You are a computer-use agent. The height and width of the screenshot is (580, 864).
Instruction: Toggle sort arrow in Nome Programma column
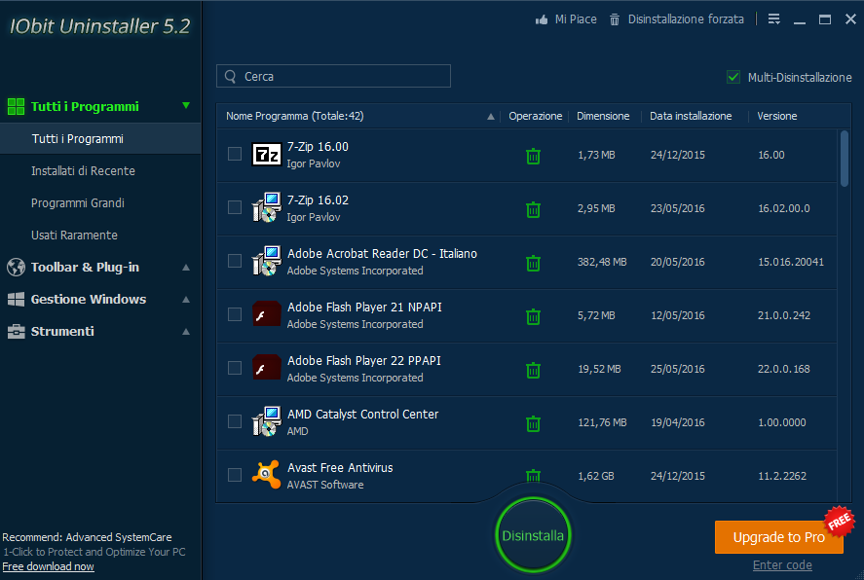click(491, 116)
